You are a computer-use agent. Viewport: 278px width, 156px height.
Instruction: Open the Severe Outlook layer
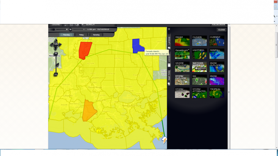182,67
